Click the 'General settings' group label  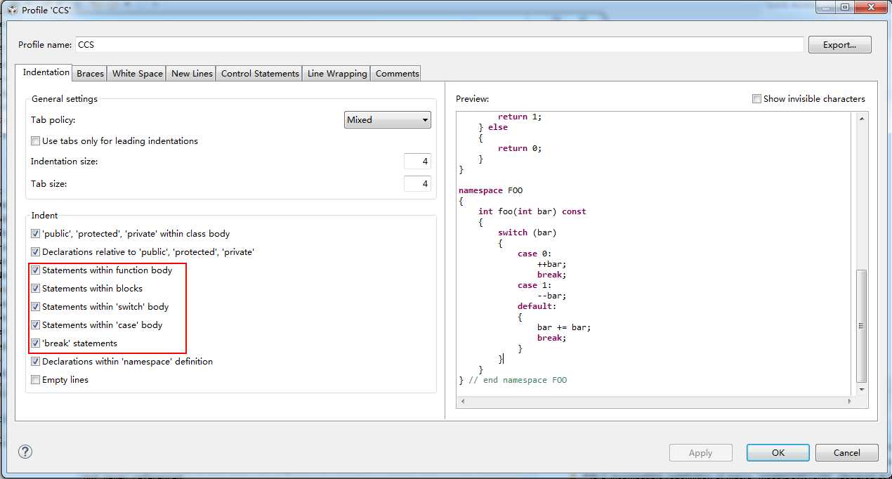[x=65, y=99]
